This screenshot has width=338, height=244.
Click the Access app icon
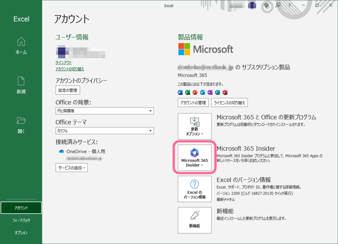(x=225, y=92)
